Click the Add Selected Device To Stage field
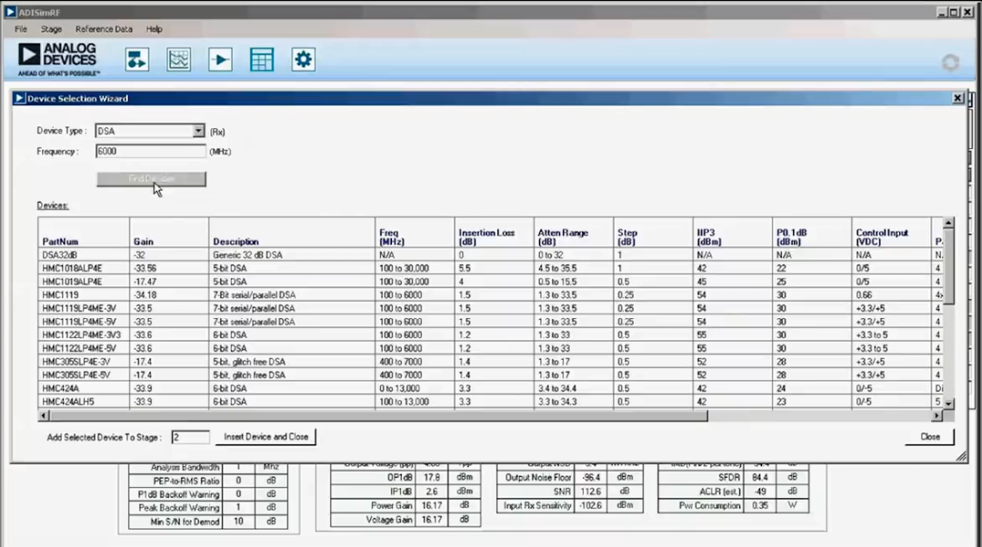 point(190,437)
